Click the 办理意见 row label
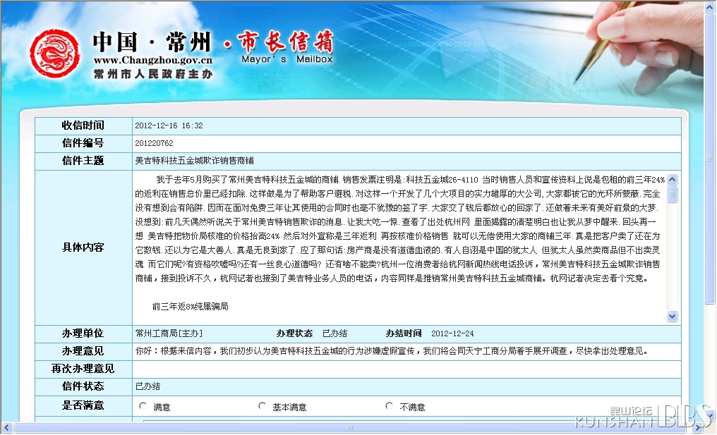The width and height of the screenshot is (717, 435). coord(83,351)
